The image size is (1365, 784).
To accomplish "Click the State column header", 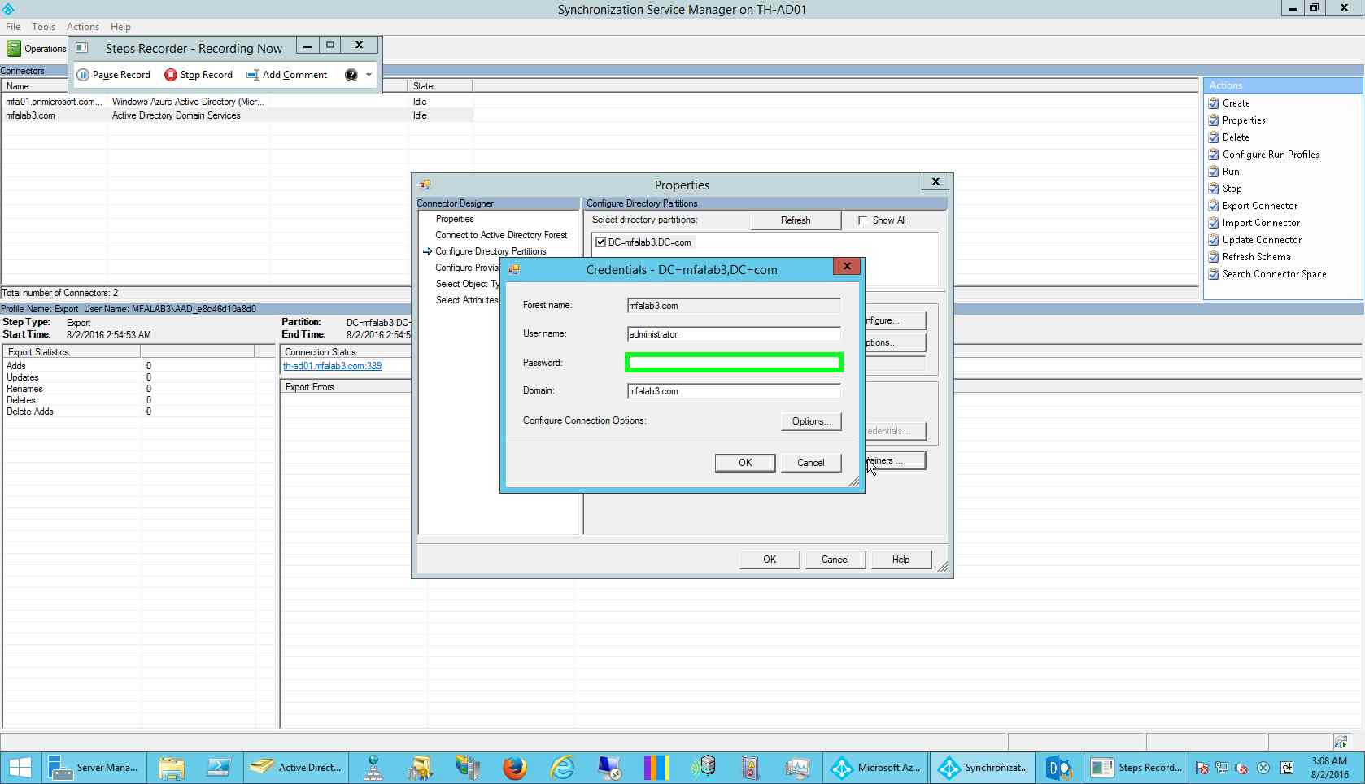I will [x=440, y=86].
